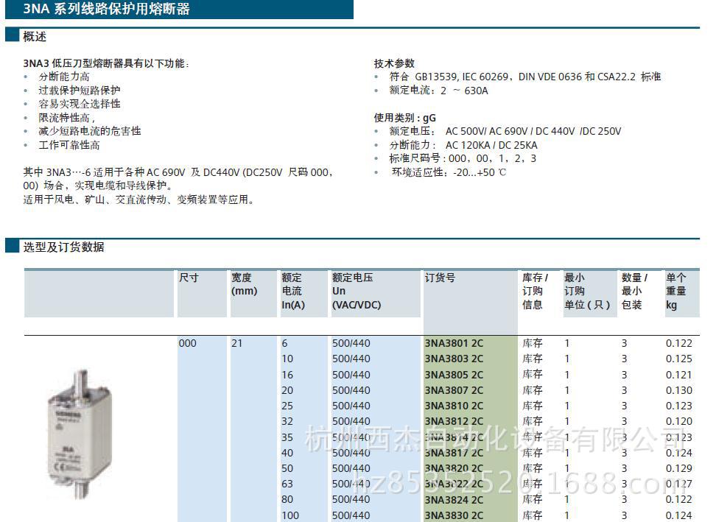Click the Siemens fuse product photo
This screenshot has width=716, height=522.
coord(79,434)
